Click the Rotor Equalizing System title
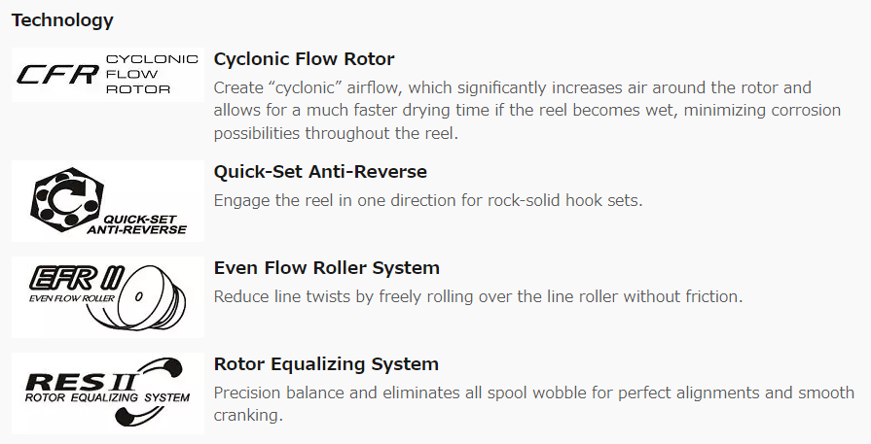871x444 pixels. click(326, 364)
